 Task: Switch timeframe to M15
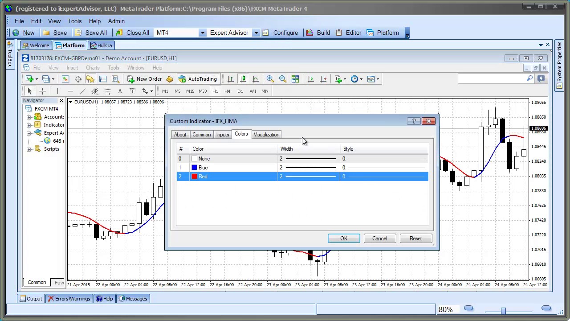(x=190, y=91)
